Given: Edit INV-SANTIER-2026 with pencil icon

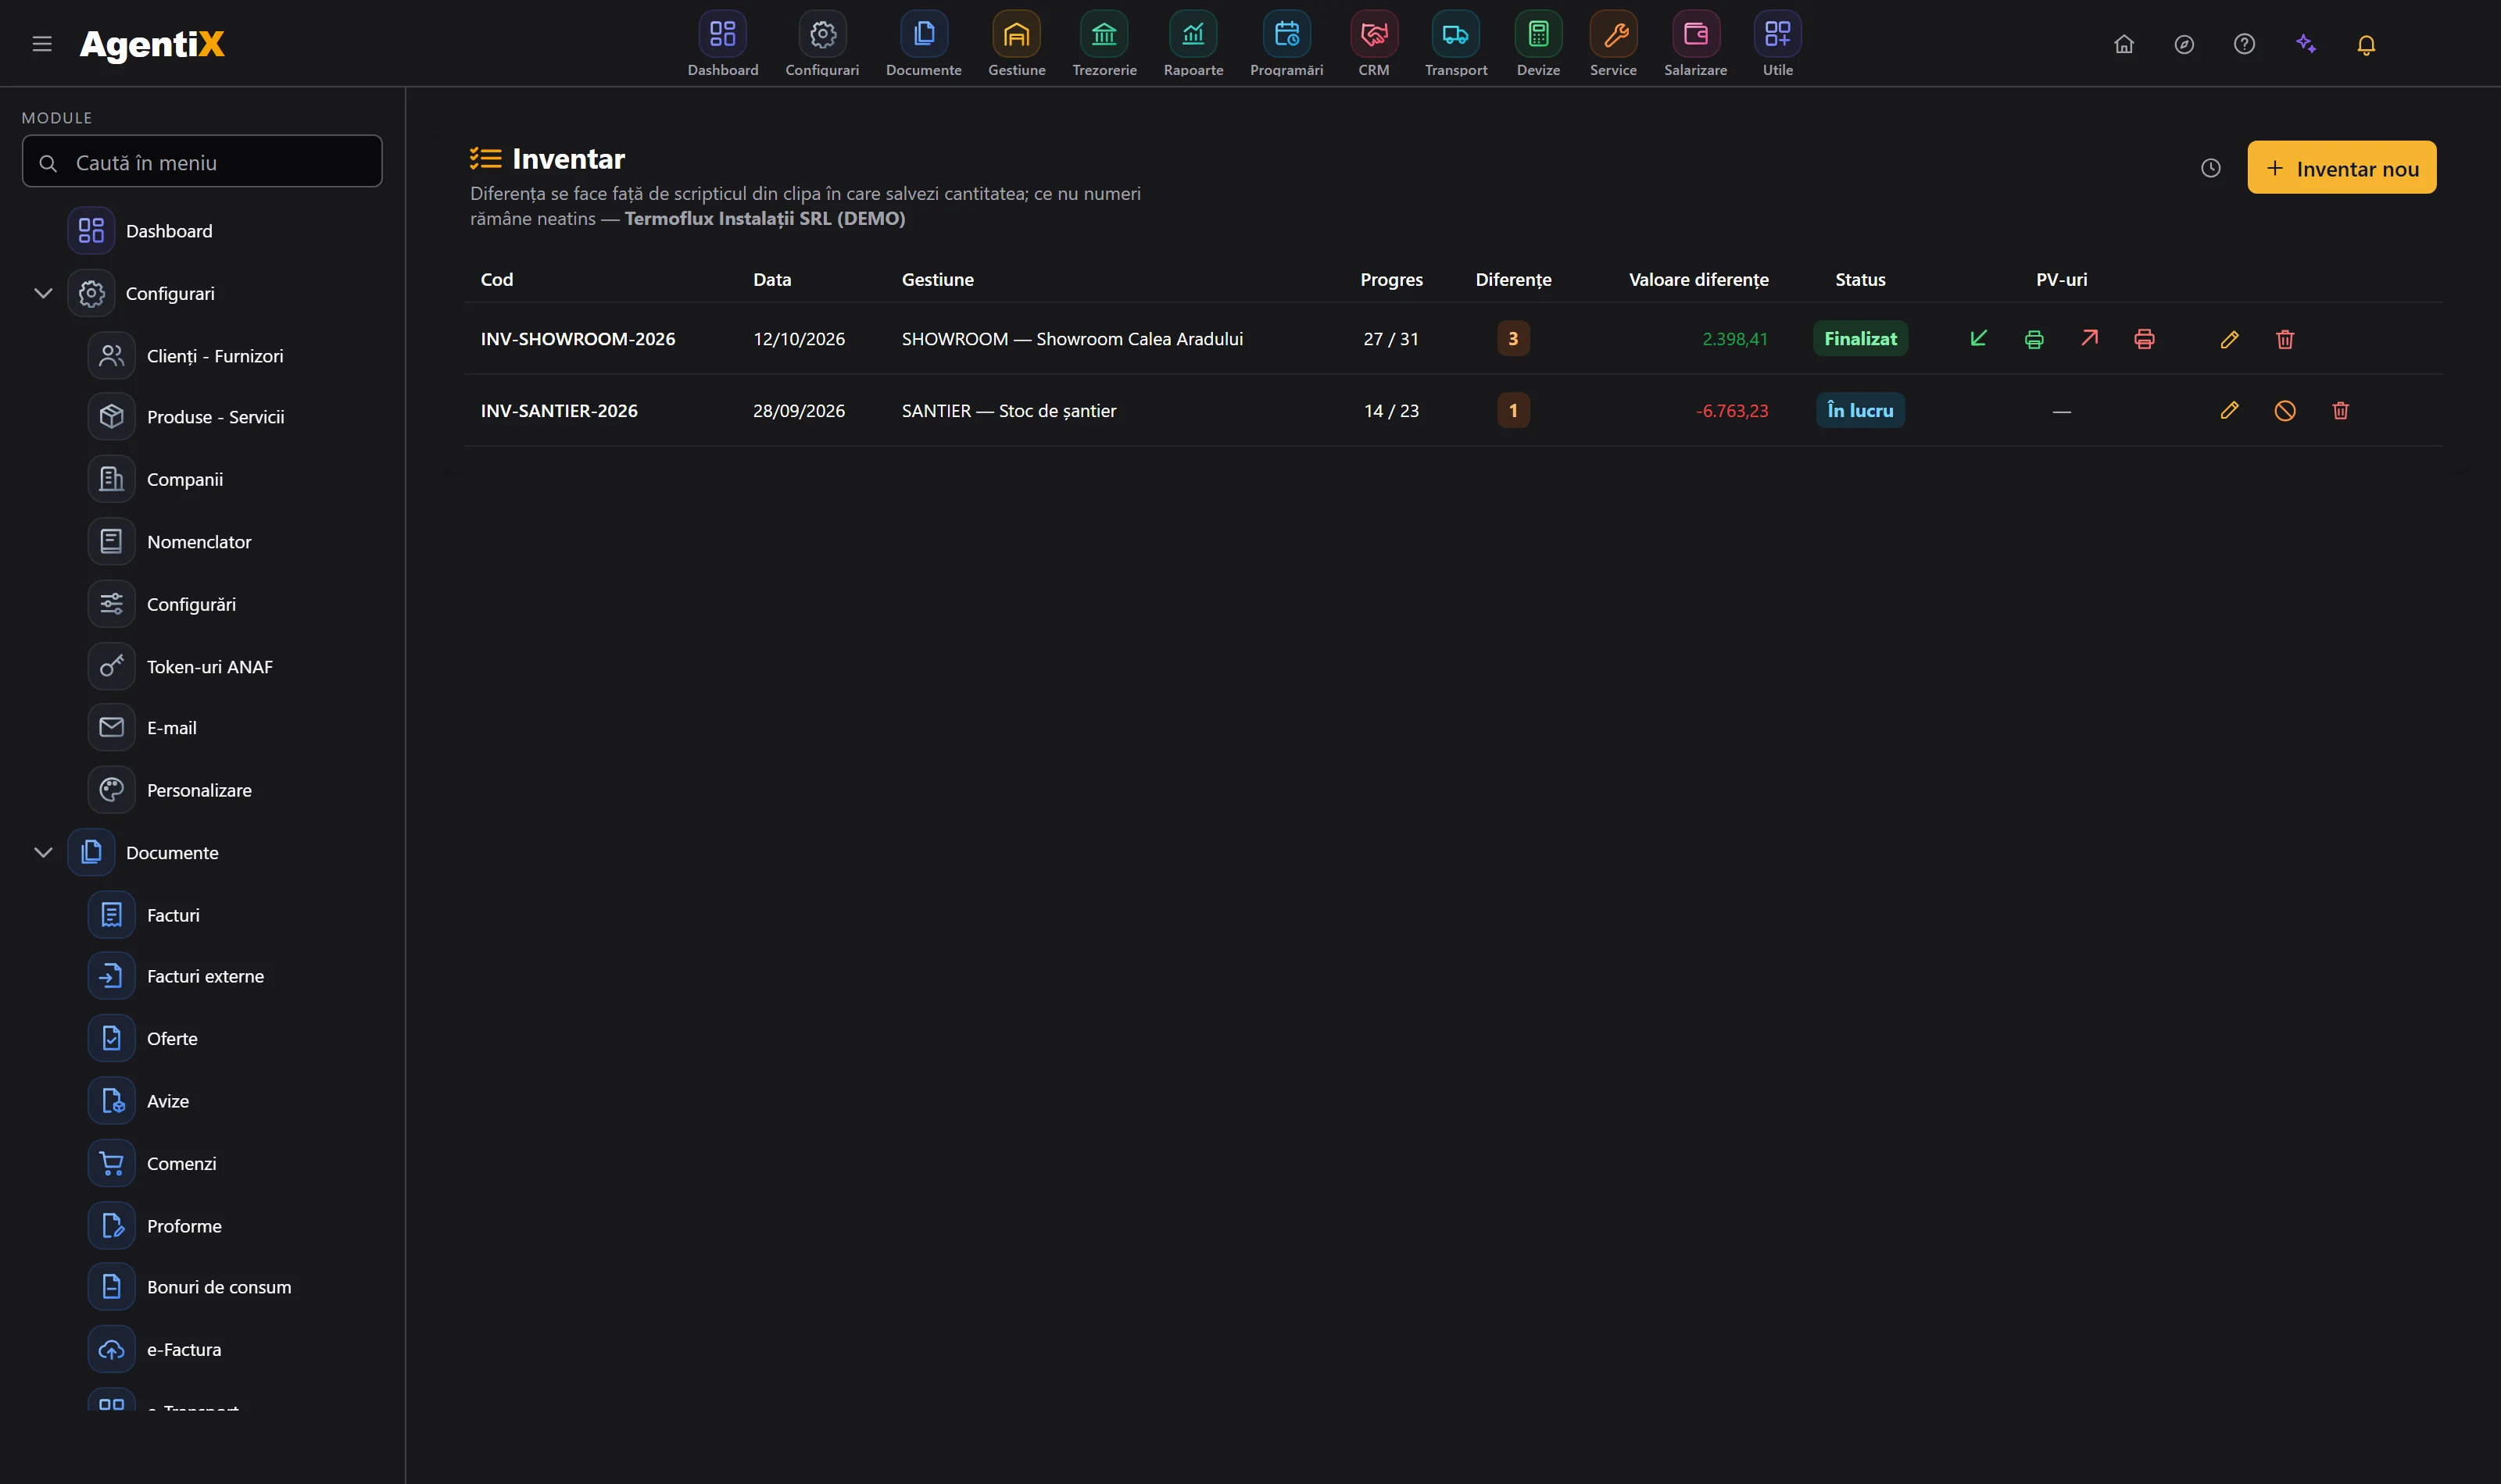Looking at the screenshot, I should (x=2229, y=410).
